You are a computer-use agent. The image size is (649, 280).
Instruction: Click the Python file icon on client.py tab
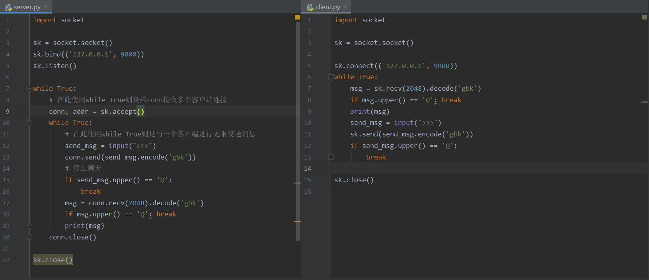point(310,7)
